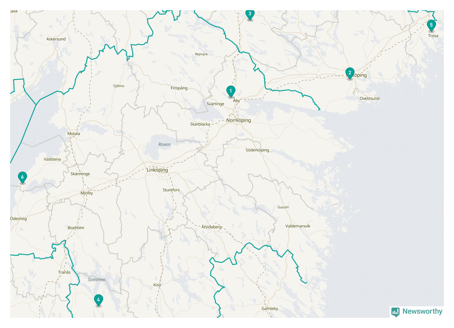
Task: Click the Roxen lake label
Action: pyautogui.click(x=164, y=144)
